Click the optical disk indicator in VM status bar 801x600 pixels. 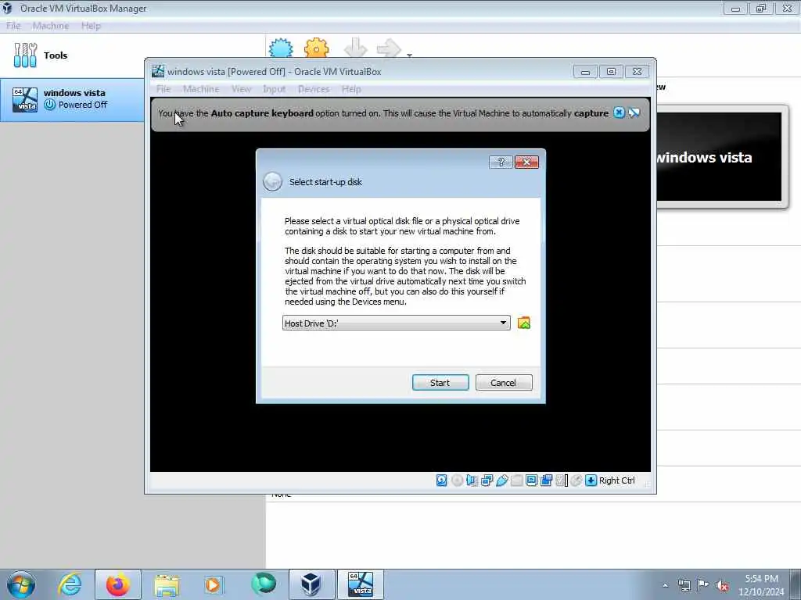click(457, 480)
